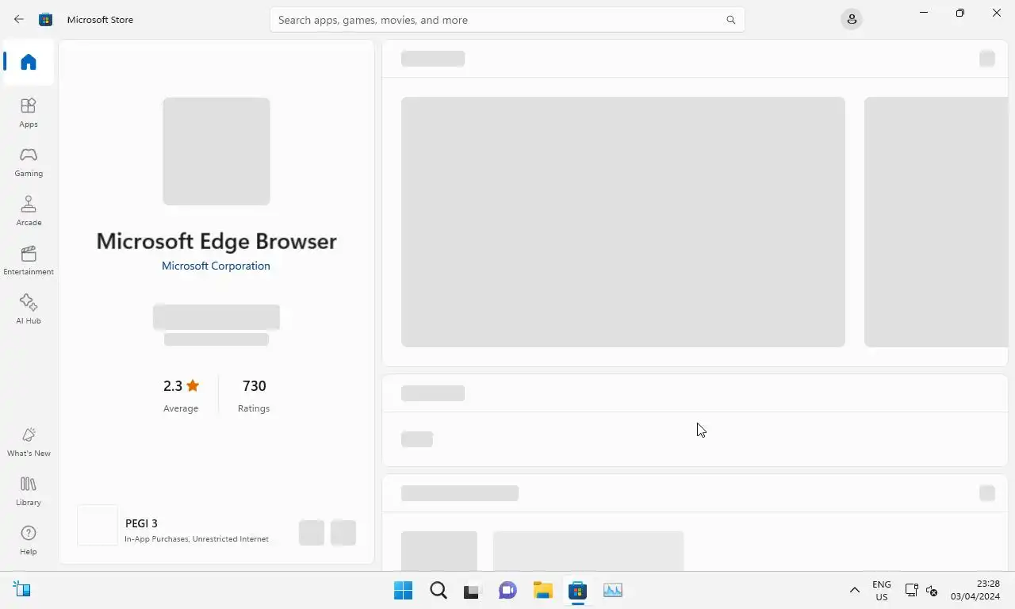Open the Gaming section
Image resolution: width=1015 pixels, height=609 pixels.
pyautogui.click(x=29, y=162)
